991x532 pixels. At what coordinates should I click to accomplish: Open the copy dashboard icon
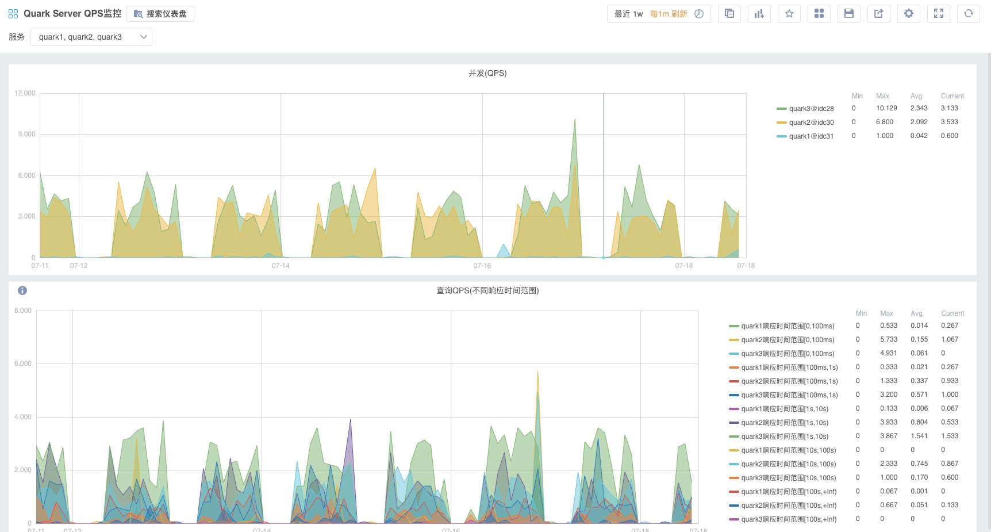point(729,14)
